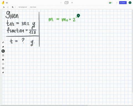Open the Google account avatar
Screen dimensions: 133x106
coord(130,3)
